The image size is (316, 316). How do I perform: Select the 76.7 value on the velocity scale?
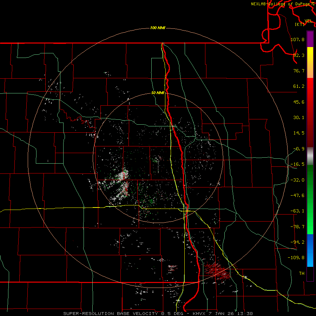299,71
